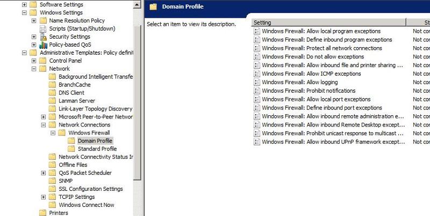Expand the Control Panel node
The height and width of the screenshot is (216, 430).
[x=34, y=61]
